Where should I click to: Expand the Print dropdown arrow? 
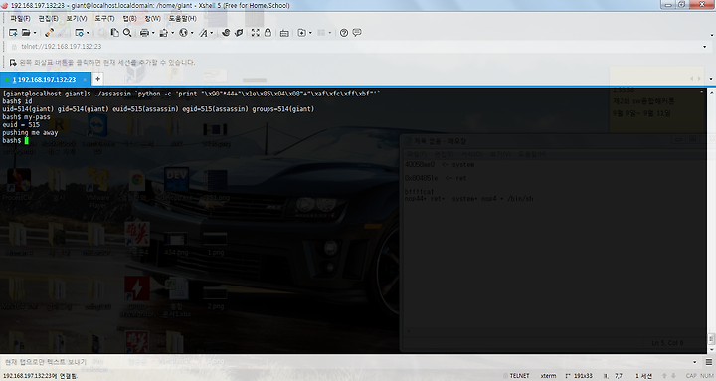(x=153, y=33)
